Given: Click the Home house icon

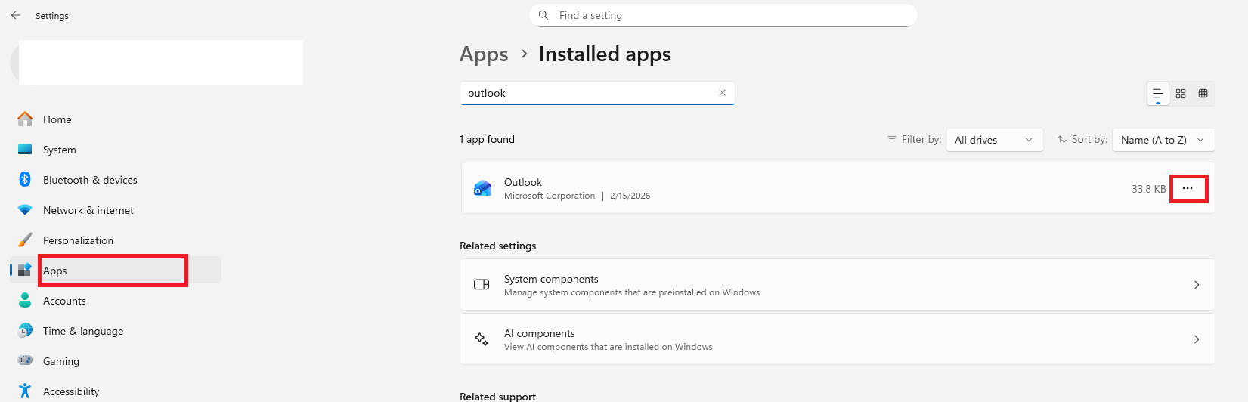Looking at the screenshot, I should (x=25, y=119).
